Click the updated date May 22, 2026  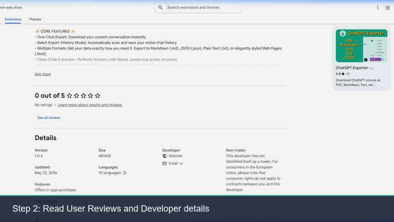coord(46,173)
